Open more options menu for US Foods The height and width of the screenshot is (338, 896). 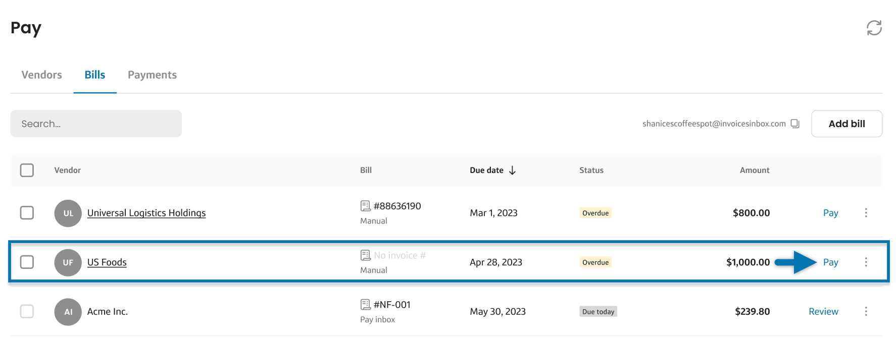[866, 262]
